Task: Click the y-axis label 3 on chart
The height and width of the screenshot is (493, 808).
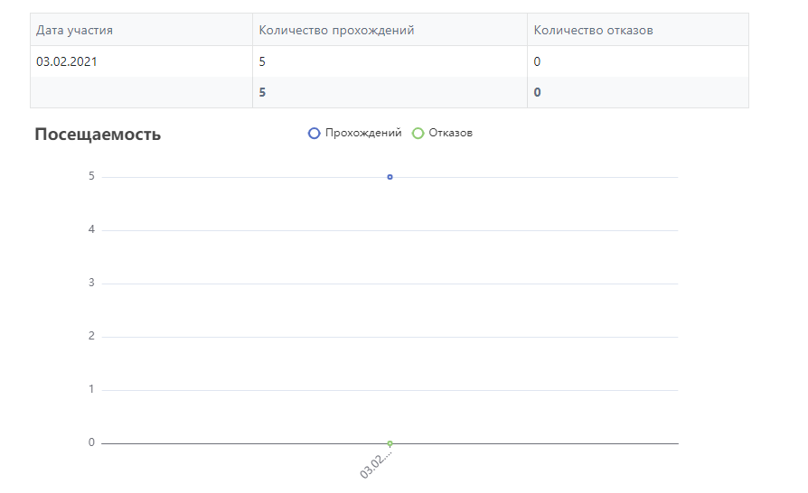Action: coord(91,283)
